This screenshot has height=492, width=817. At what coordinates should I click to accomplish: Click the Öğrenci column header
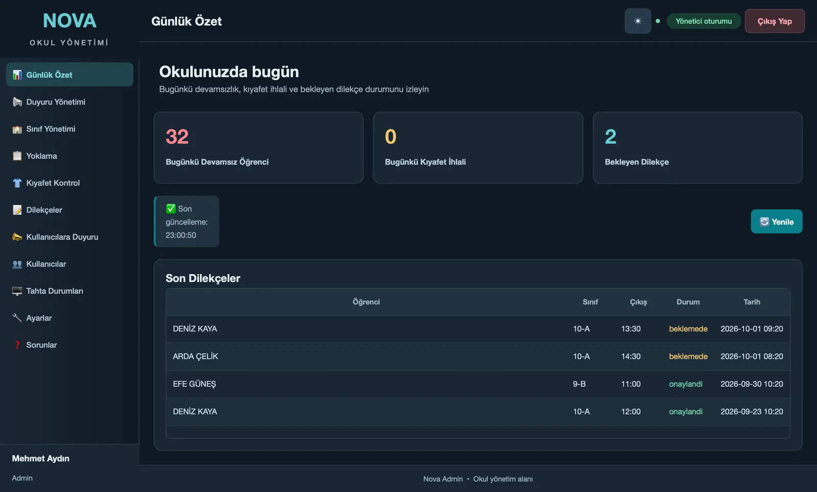click(x=366, y=302)
